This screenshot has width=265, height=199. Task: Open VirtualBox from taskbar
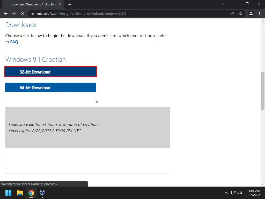click(42, 193)
